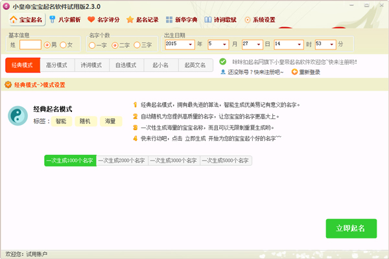Image resolution: width=389 pixels, height=259 pixels.
Task: Open 起名记录 star menu
Action: [x=143, y=19]
